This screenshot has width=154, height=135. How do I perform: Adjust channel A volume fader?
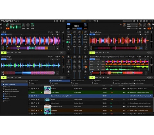click(74, 46)
